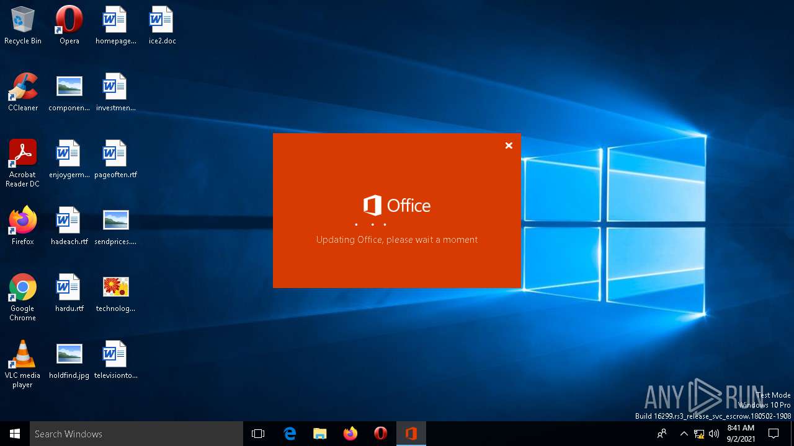Select the CCleaner desktop shortcut

[23, 92]
